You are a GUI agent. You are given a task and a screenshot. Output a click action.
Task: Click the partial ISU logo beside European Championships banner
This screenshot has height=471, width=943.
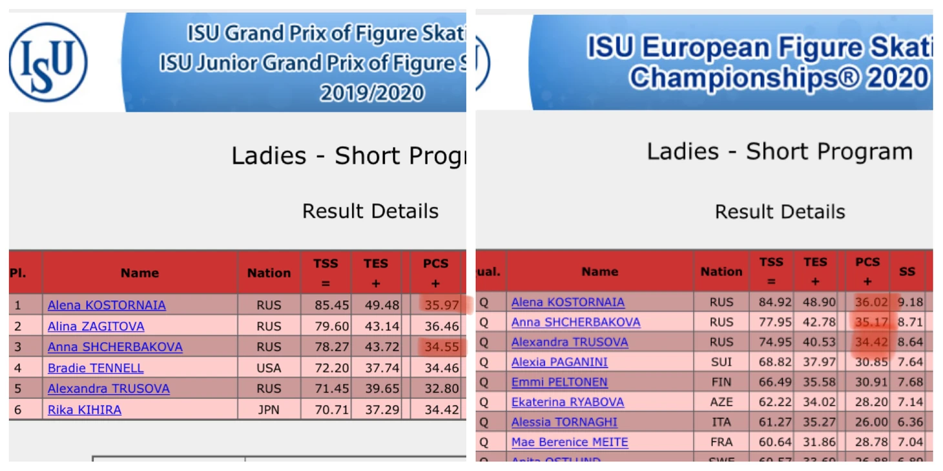tap(482, 63)
